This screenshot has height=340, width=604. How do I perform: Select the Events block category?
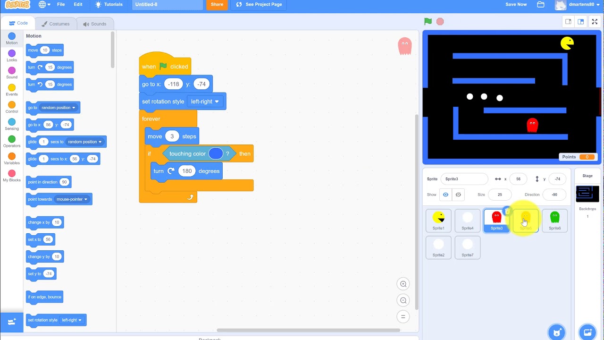pyautogui.click(x=12, y=90)
